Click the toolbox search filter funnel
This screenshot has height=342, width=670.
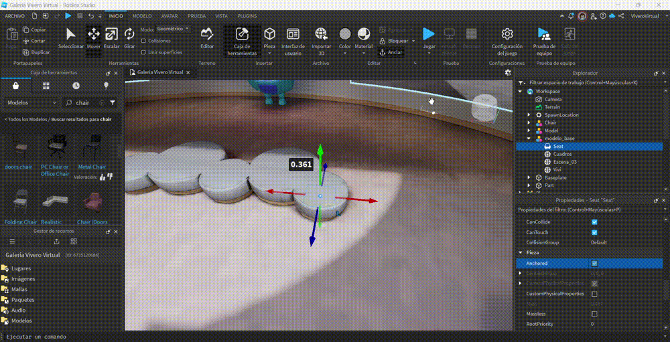point(113,103)
